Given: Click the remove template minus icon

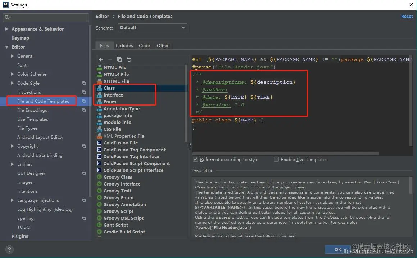Looking at the screenshot, I should (110, 59).
